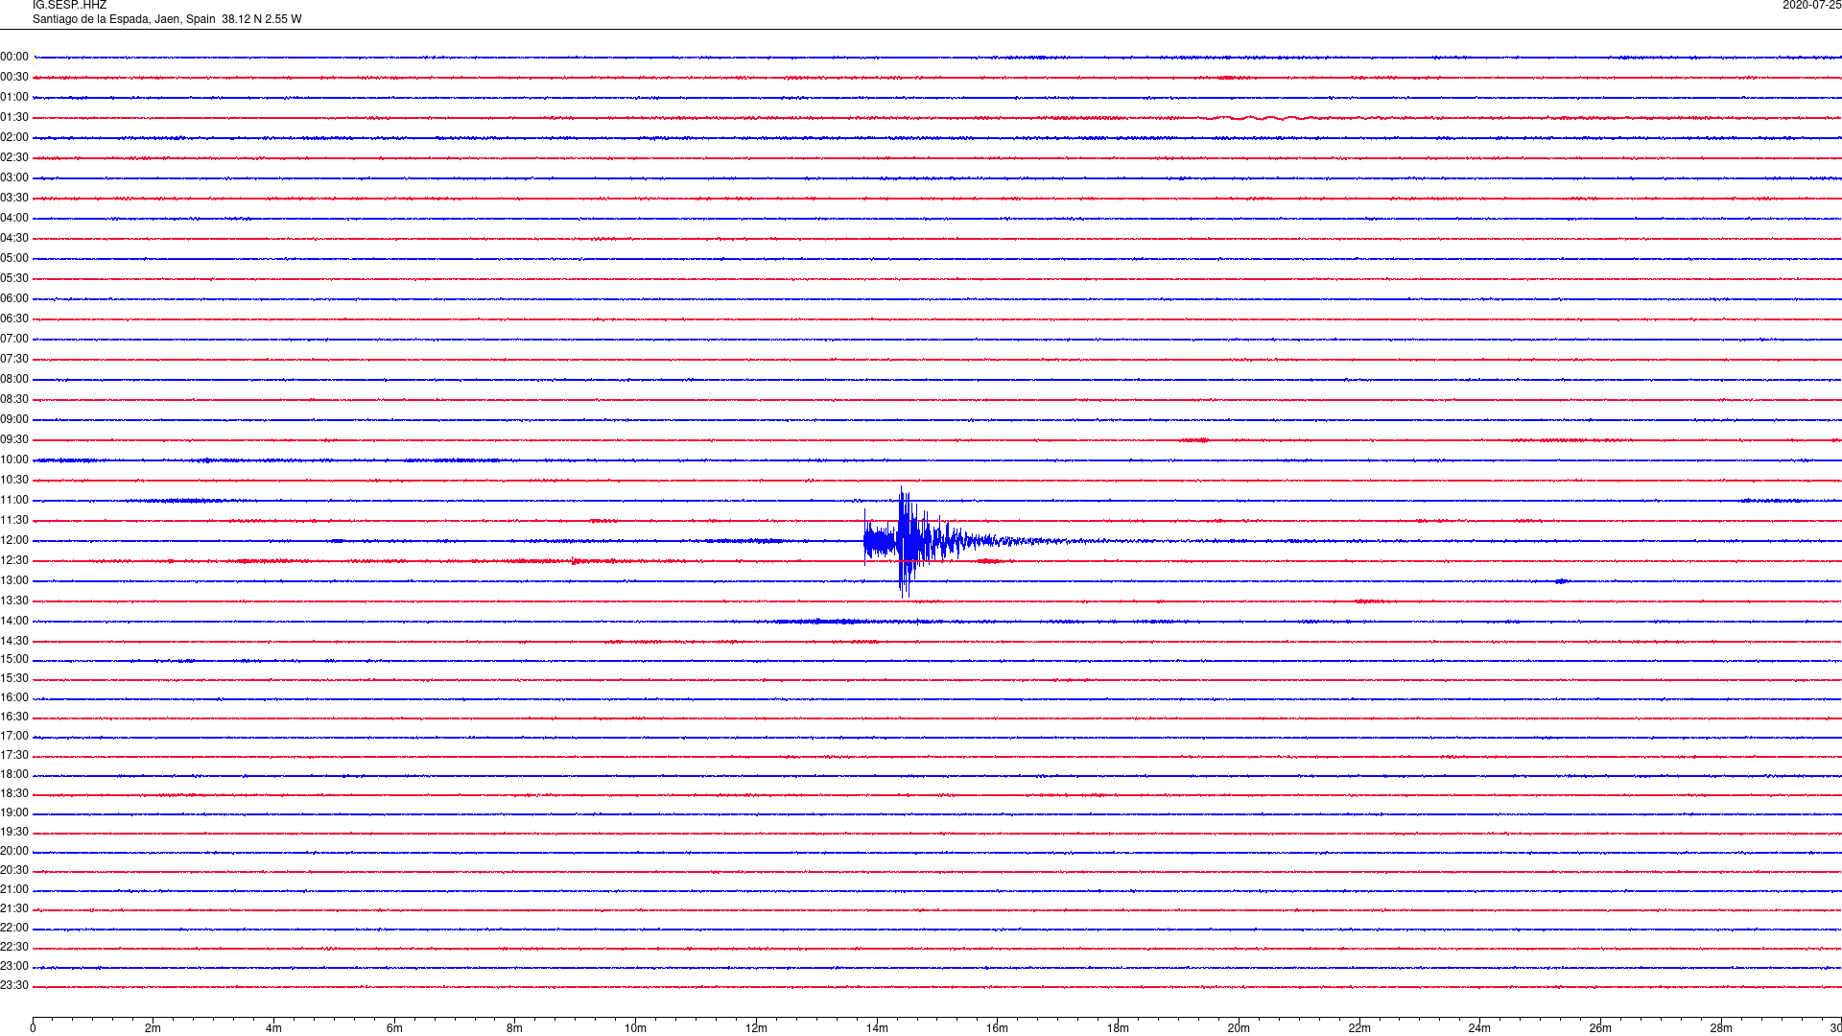This screenshot has height=1036, width=1842.
Task: Select the 09:30 time row label
Action: click(x=14, y=440)
